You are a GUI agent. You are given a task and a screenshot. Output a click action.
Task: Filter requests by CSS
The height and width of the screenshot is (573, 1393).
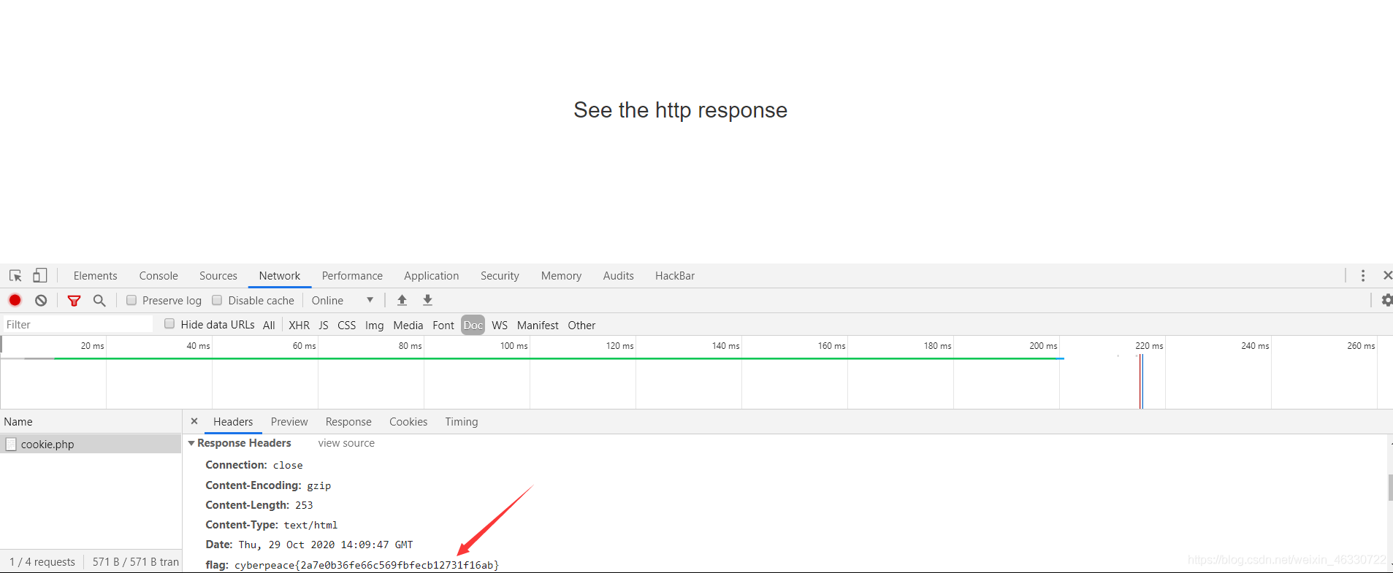coord(347,326)
